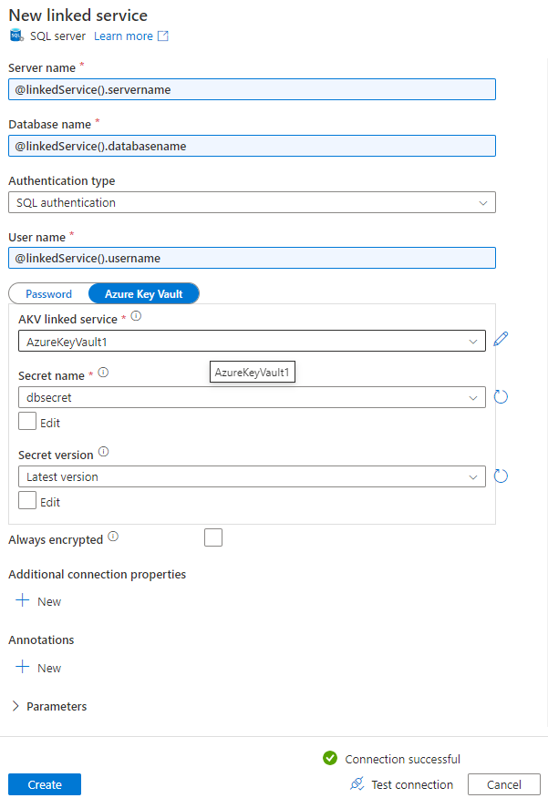548x798 pixels.
Task: Click the info icon beside Secret version
Action: click(x=102, y=452)
